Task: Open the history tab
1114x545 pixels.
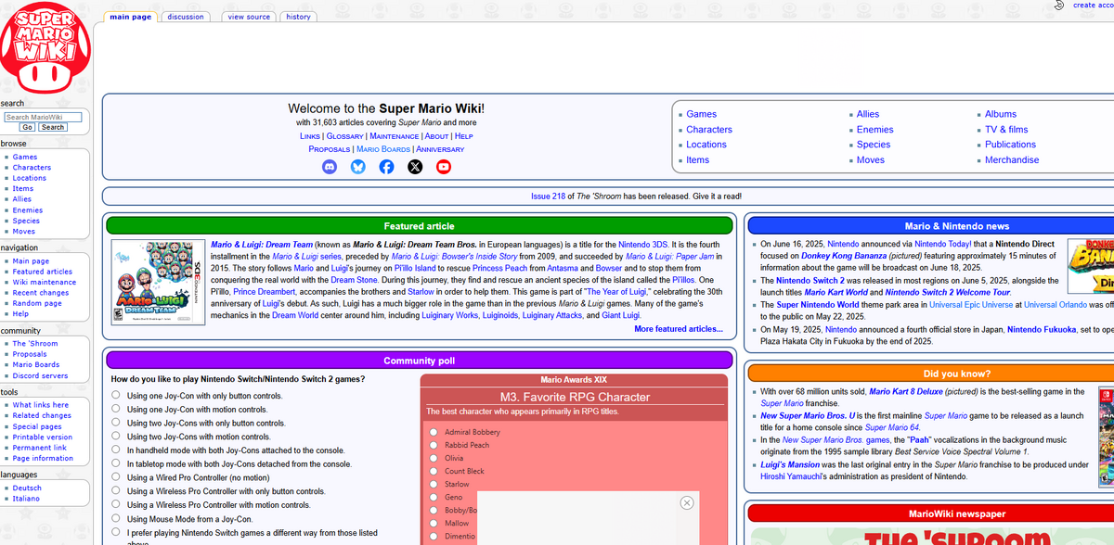Action: 298,17
